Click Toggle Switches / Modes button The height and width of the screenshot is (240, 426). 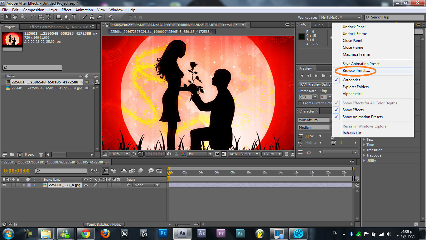[x=104, y=224]
